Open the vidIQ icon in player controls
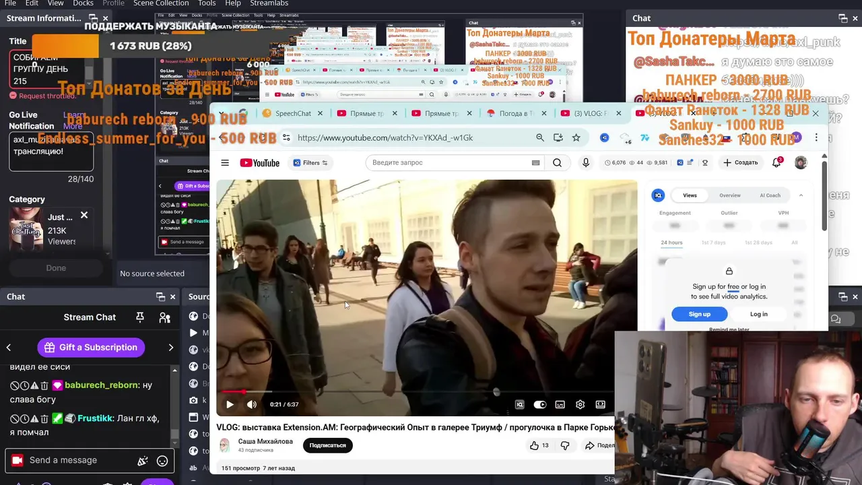This screenshot has height=485, width=862. coord(519,404)
